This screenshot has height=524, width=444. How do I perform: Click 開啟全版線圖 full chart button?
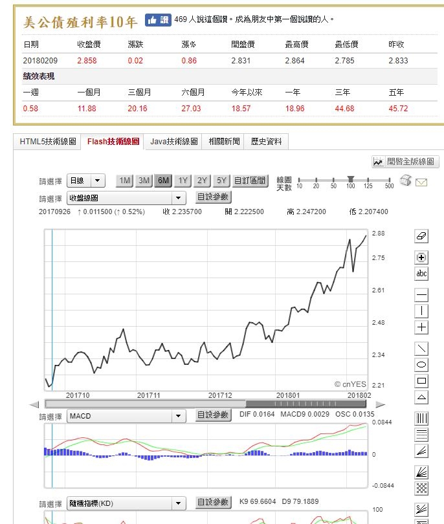coord(405,162)
